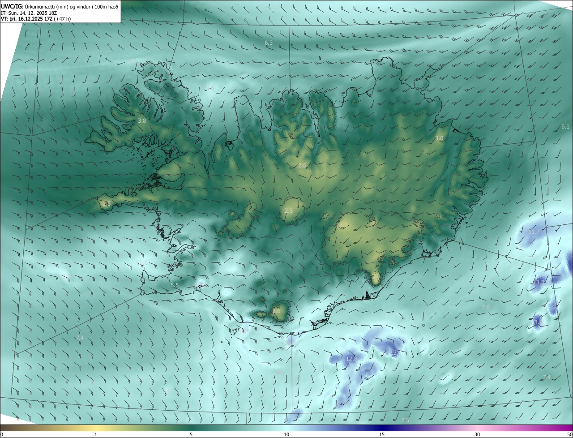Click the 5 label on the color scale
The width and height of the screenshot is (573, 438).
coord(191,434)
